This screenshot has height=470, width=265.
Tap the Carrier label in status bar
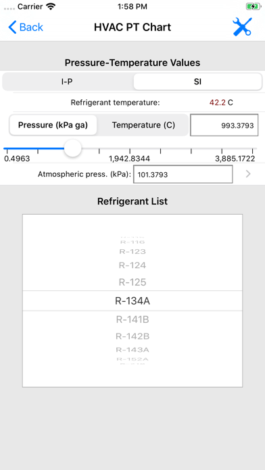click(x=30, y=6)
